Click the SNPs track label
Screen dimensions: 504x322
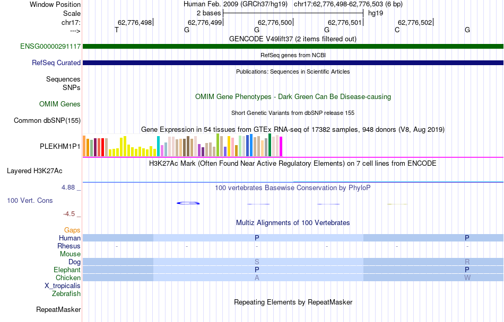72,87
